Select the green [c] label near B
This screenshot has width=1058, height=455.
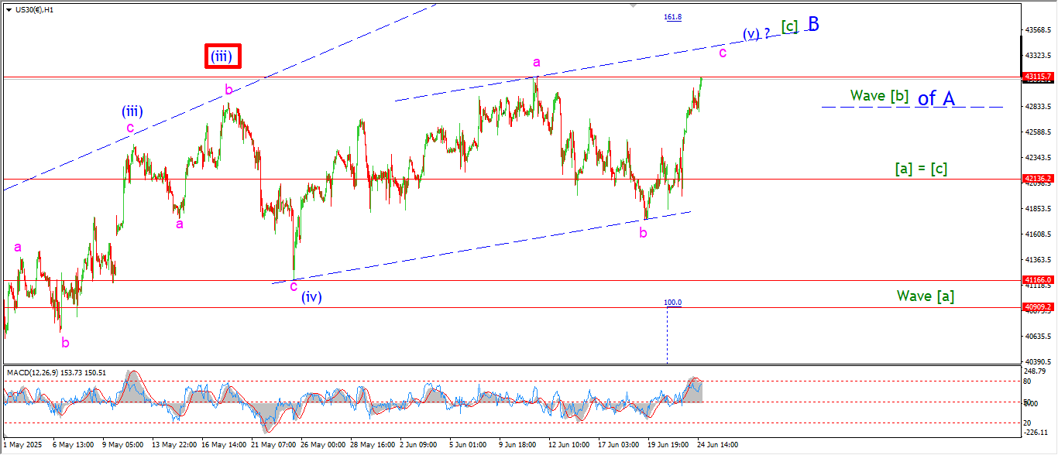[789, 27]
